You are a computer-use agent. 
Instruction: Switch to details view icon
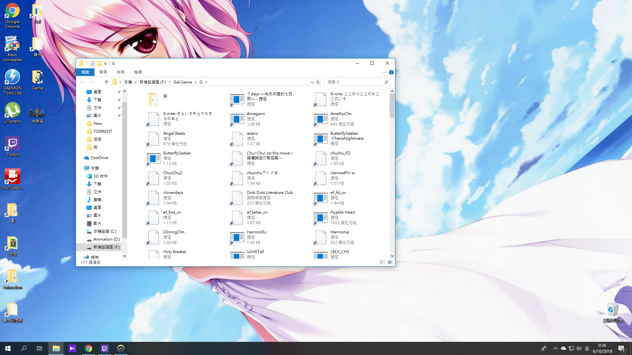tap(382, 262)
